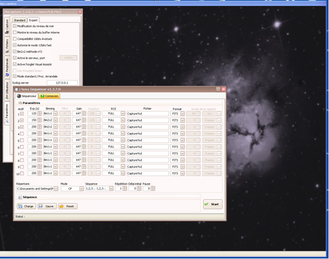Viewport: 329px width, 259px height.
Task: Toggle Modification du niveau de noir
Action: pyautogui.click(x=15, y=26)
